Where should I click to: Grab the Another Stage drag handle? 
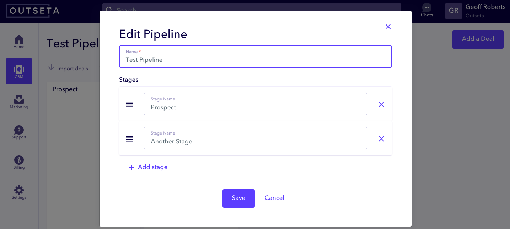129,138
